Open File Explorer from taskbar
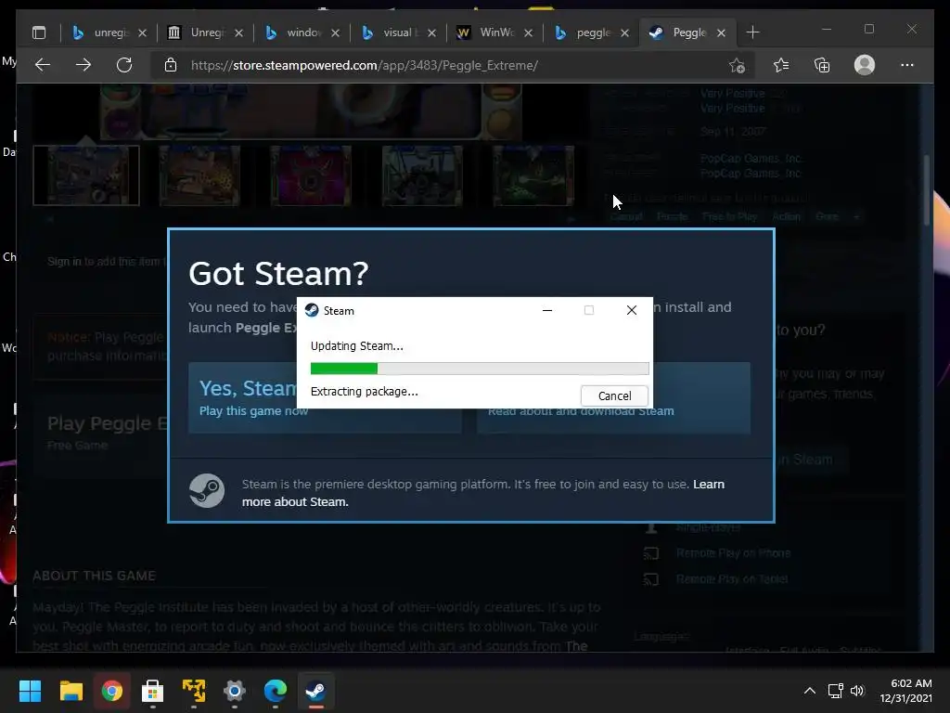950x713 pixels. [x=71, y=691]
